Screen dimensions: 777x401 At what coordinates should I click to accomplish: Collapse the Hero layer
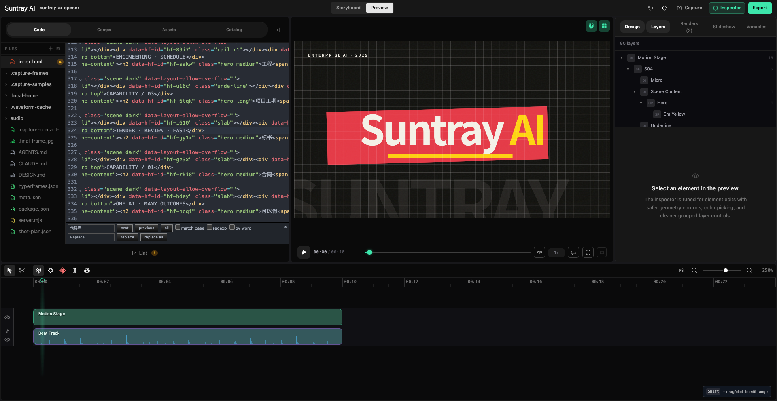pyautogui.click(x=641, y=103)
